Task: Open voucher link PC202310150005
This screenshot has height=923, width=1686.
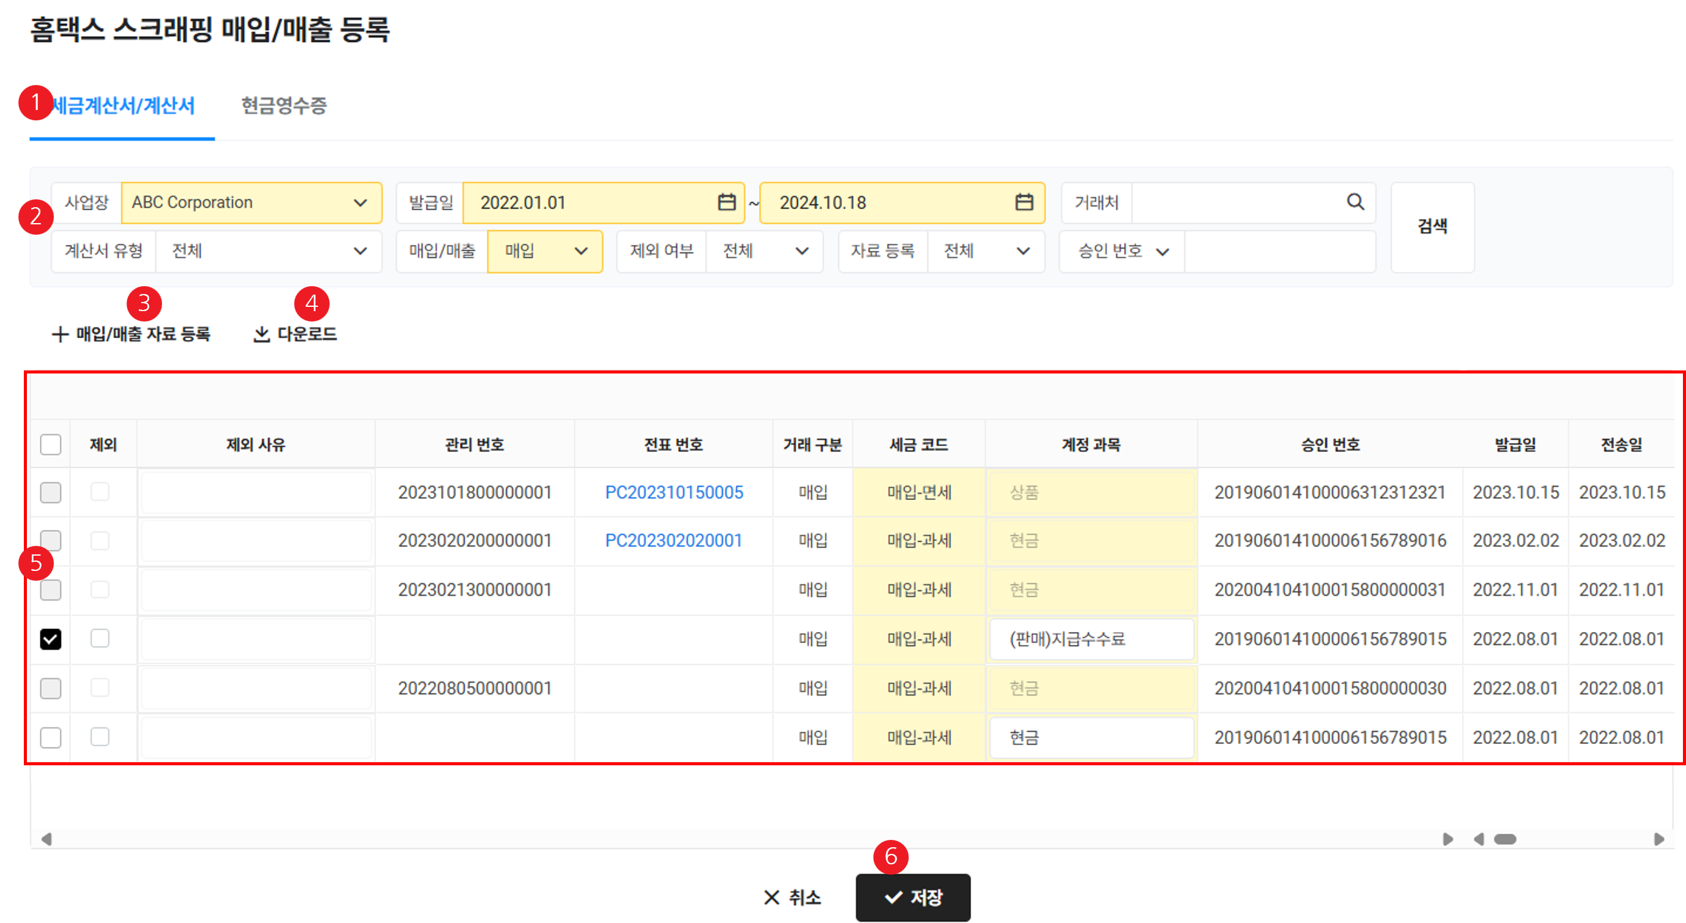Action: (x=673, y=492)
